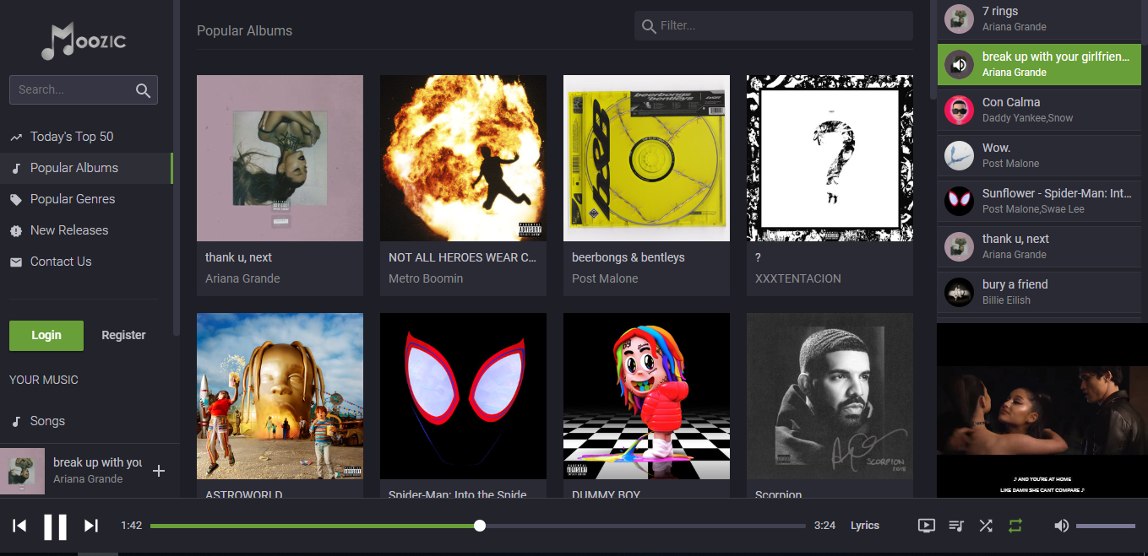Switch to Today's Top 50
The image size is (1148, 556).
[70, 136]
